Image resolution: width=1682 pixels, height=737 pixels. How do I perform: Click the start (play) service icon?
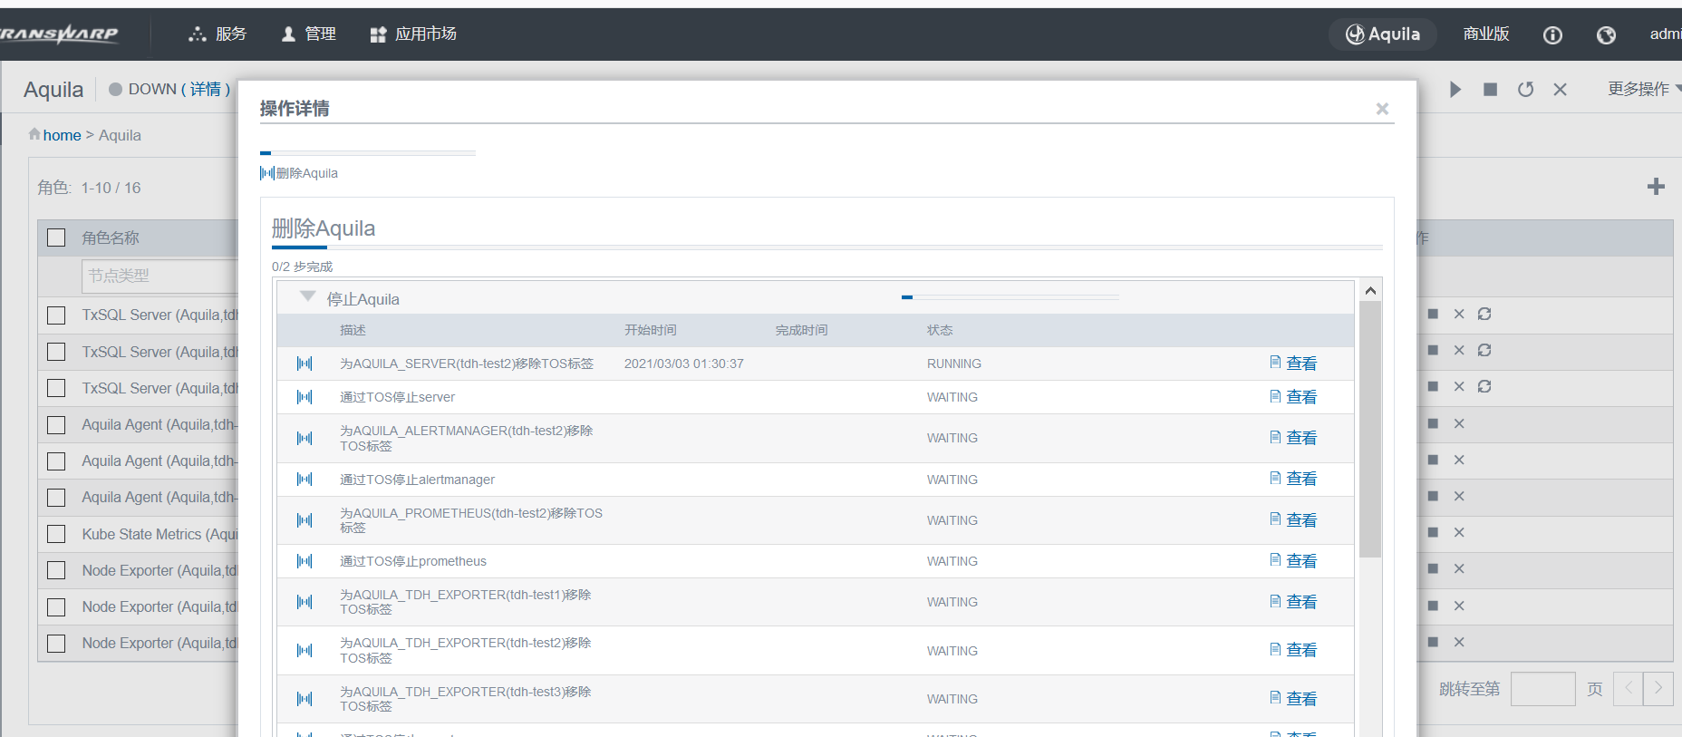[1455, 89]
